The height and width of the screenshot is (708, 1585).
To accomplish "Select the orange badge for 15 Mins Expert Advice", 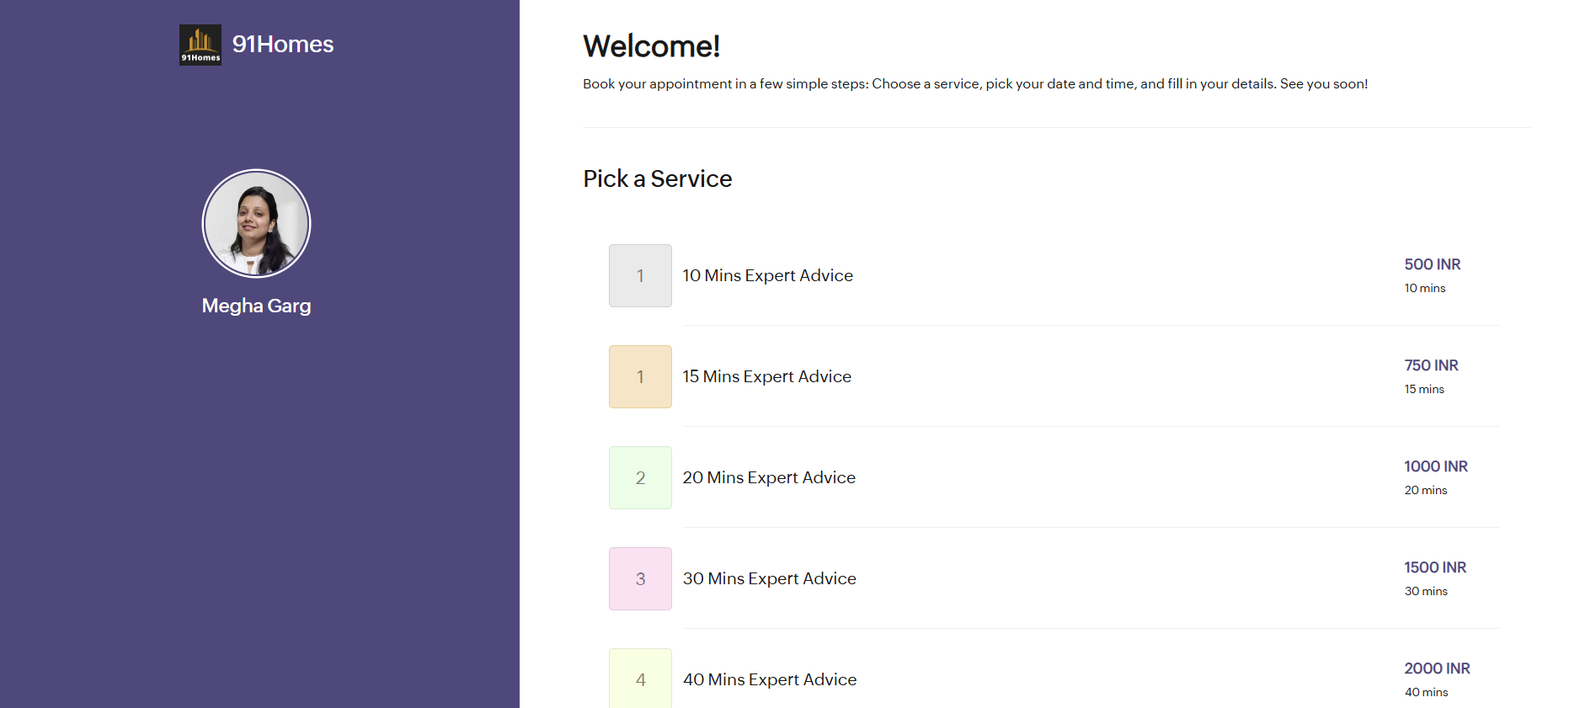I will [x=640, y=376].
